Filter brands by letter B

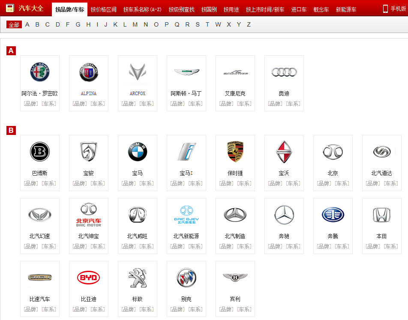37,25
